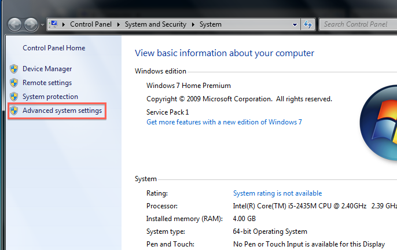Expand the arrow after Control Panel breadcrumb
Image resolution: width=397 pixels, height=250 pixels.
118,24
